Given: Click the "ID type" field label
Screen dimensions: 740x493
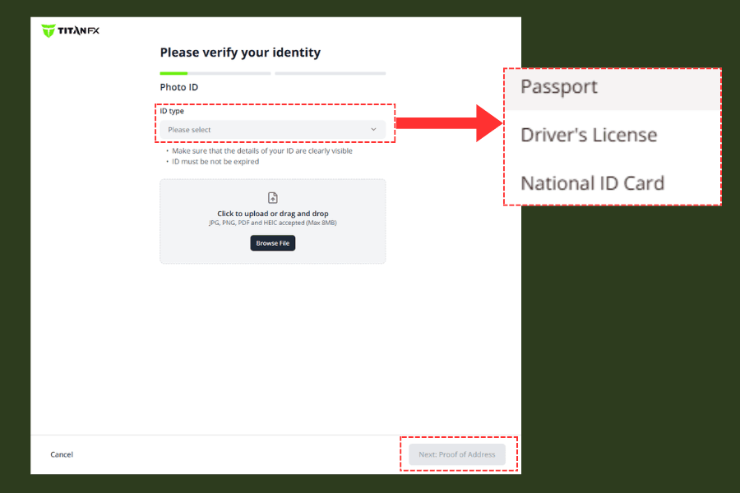Looking at the screenshot, I should [x=172, y=111].
